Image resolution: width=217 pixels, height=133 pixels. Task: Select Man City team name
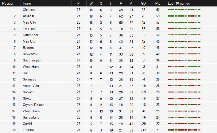click(x=29, y=22)
